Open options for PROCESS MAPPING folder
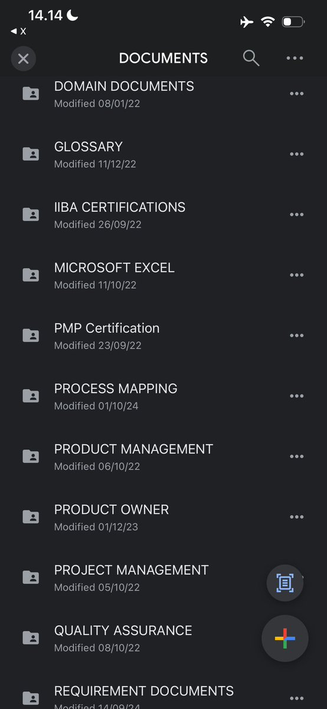This screenshot has width=327, height=709. [x=297, y=396]
